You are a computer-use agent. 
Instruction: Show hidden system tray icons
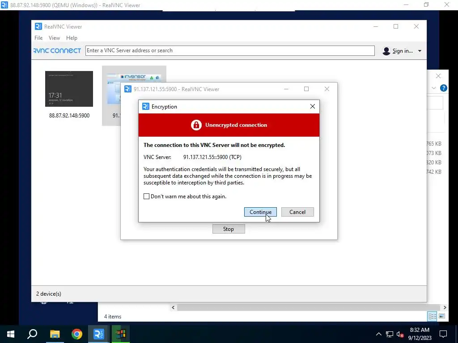pos(378,334)
